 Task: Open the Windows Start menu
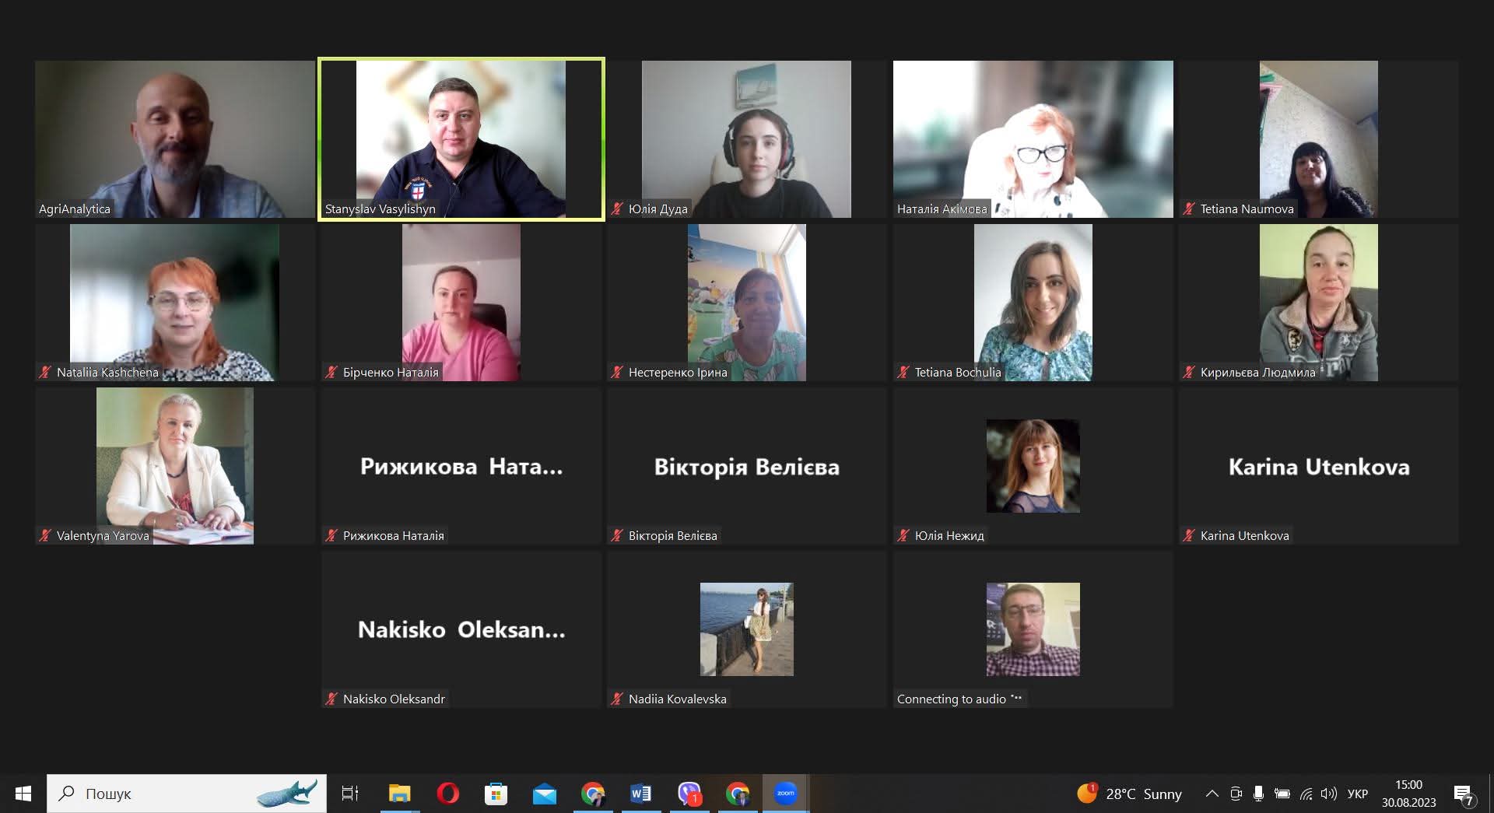(23, 794)
